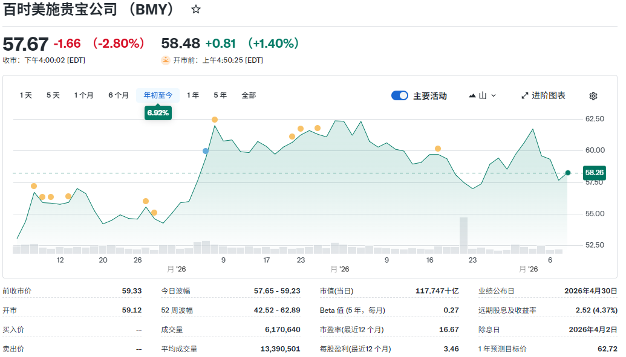View the 5年 chart range

click(x=219, y=95)
